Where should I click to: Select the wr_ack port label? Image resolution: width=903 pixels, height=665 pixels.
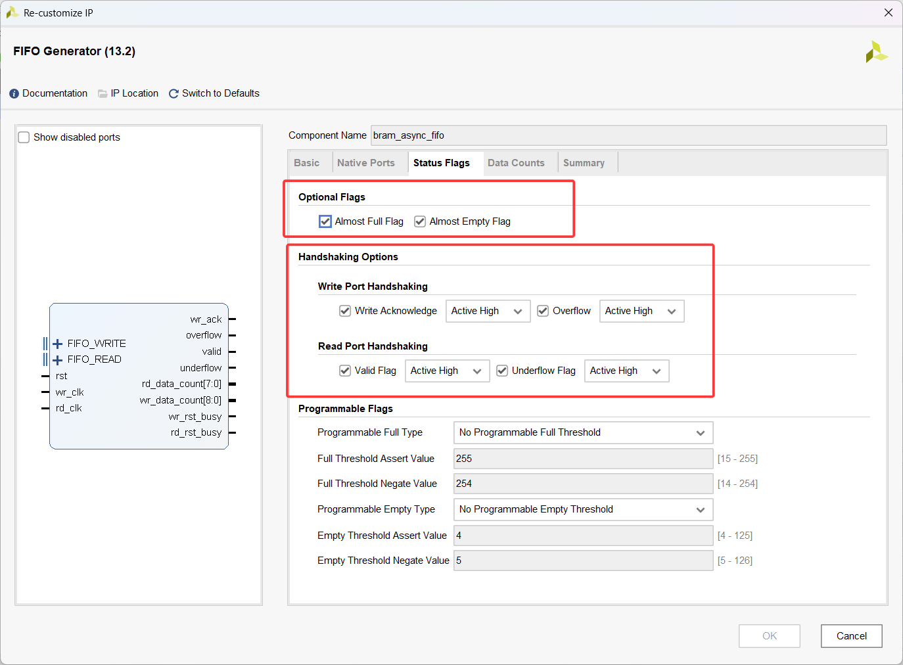click(206, 319)
